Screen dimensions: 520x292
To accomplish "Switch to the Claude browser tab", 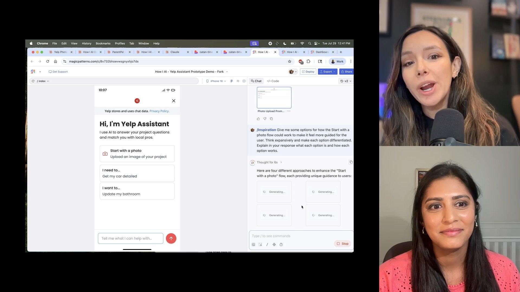I will coord(175,52).
